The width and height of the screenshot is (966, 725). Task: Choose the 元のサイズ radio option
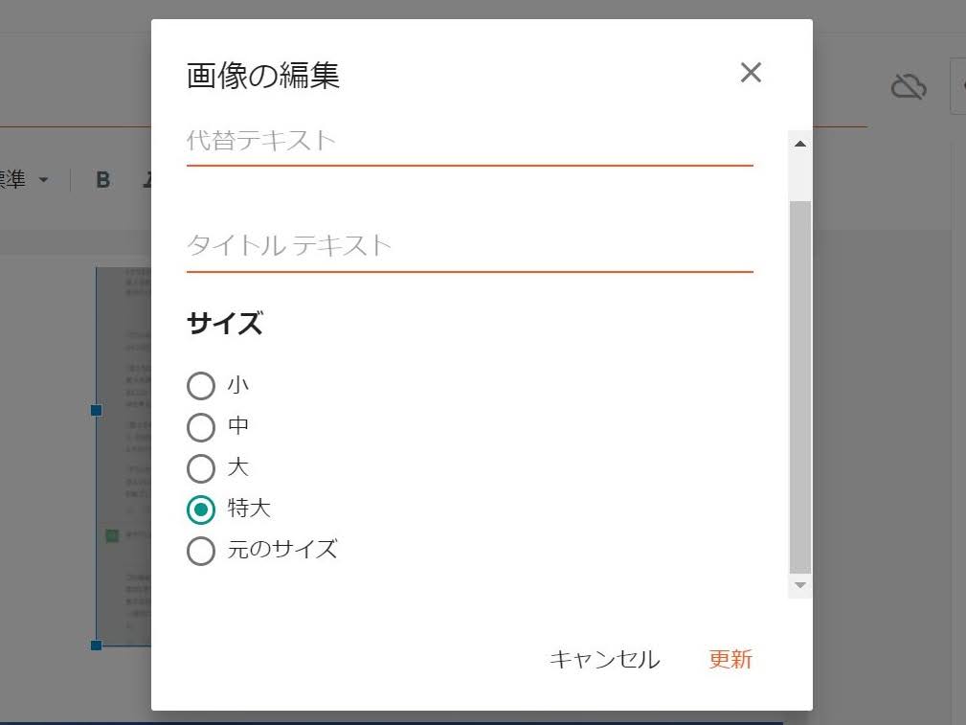point(201,551)
